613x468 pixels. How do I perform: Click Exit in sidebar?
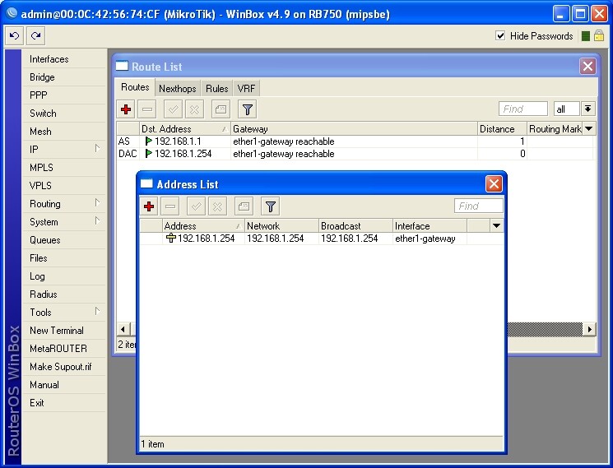pyautogui.click(x=63, y=403)
